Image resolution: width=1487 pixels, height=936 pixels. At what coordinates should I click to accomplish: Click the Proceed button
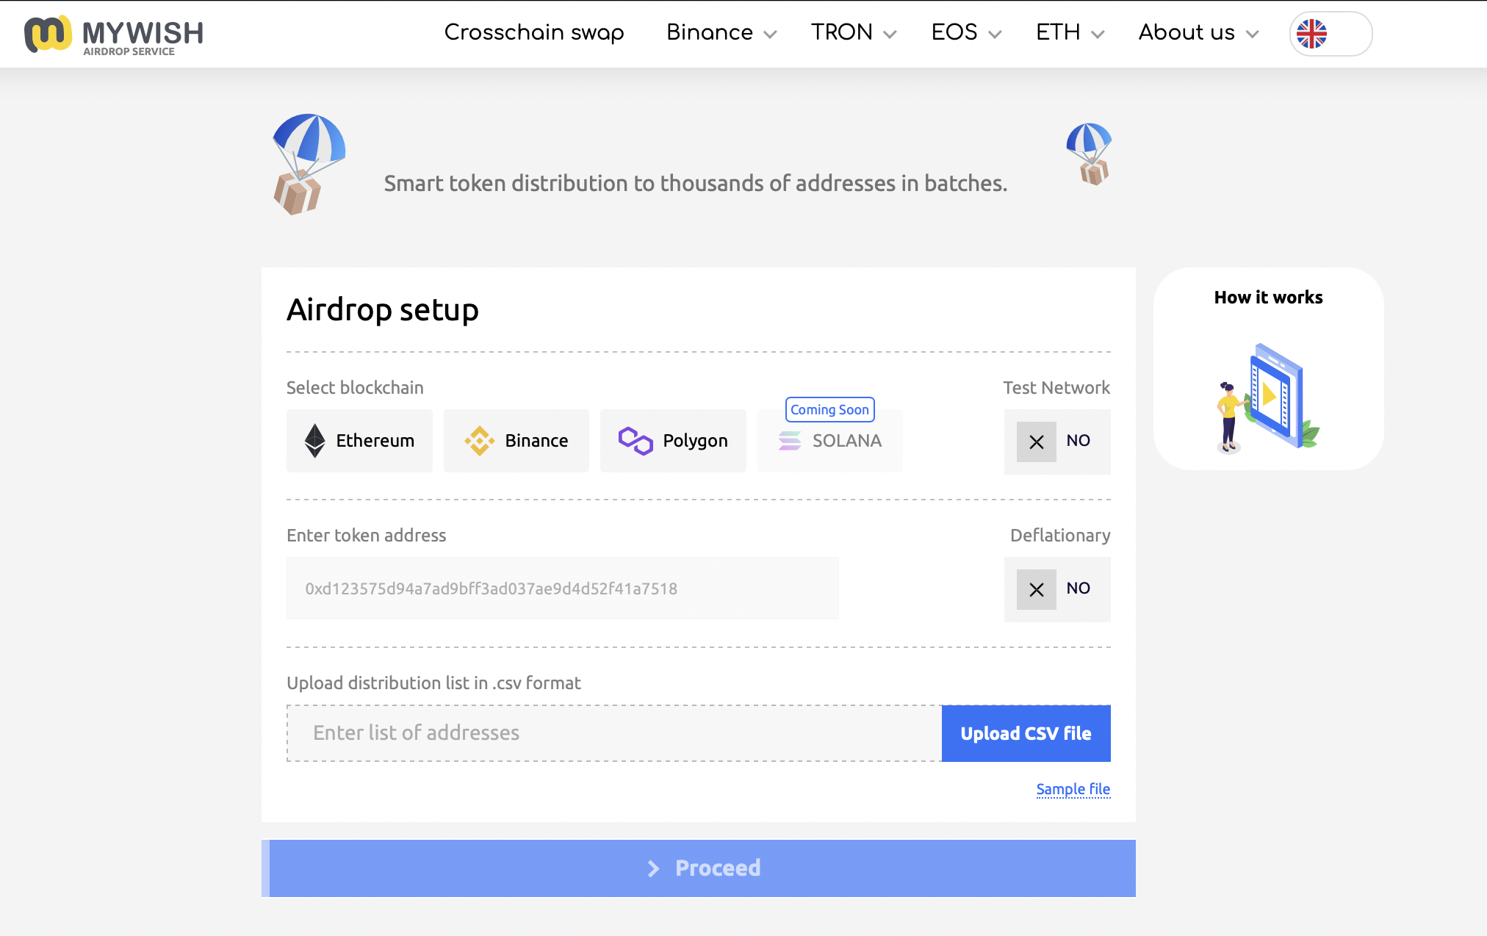coord(699,868)
